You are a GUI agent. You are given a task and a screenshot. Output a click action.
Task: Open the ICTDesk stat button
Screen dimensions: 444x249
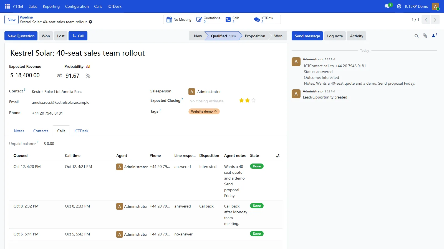[266, 20]
